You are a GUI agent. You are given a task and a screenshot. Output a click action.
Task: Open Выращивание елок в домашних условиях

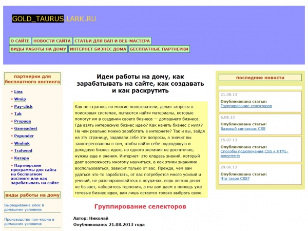[x=24, y=207]
